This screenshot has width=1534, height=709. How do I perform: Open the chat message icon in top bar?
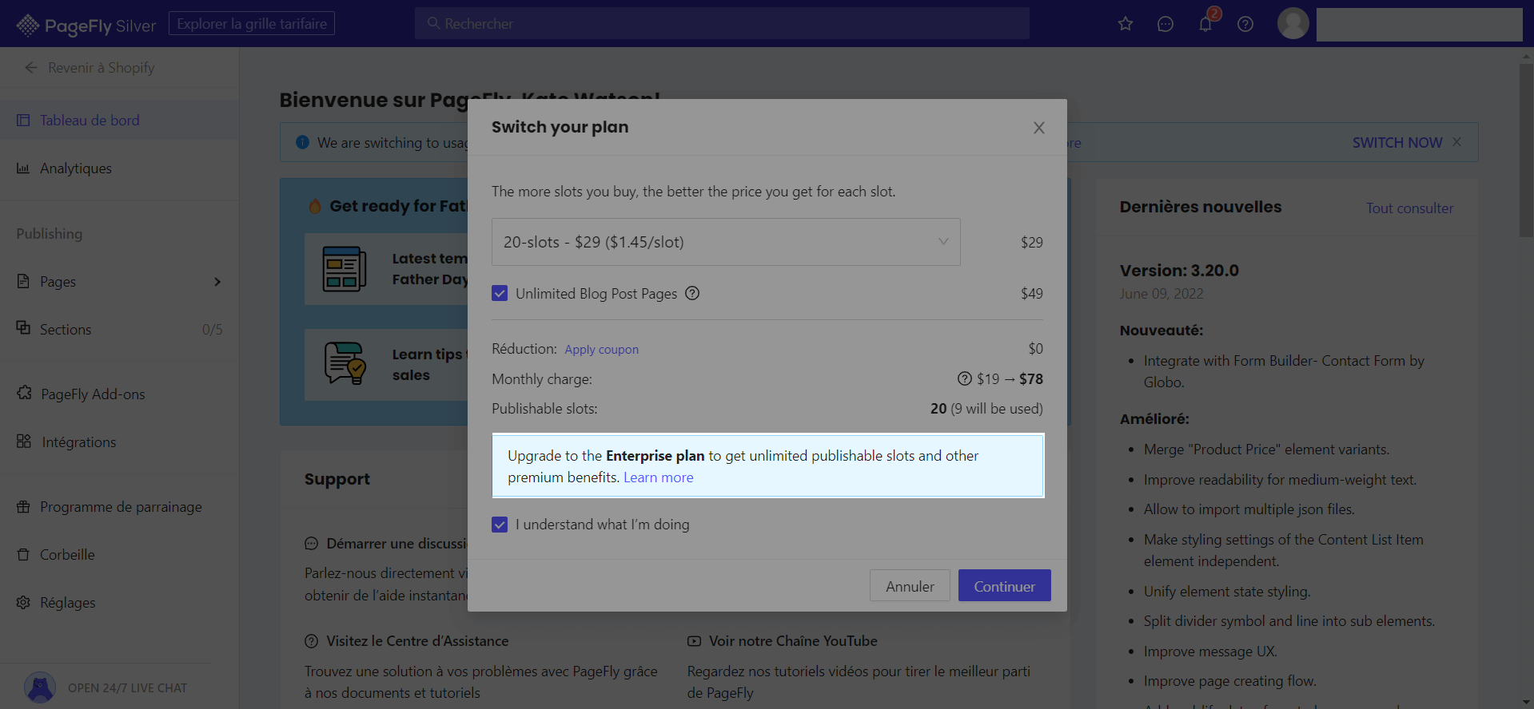pos(1165,24)
